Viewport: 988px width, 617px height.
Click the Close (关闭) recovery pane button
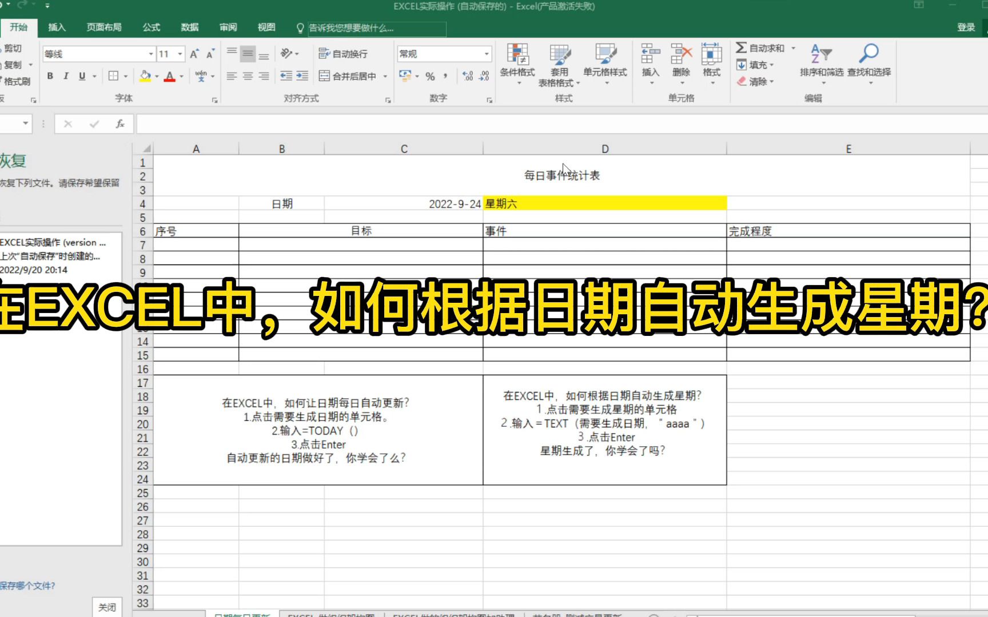coord(107,607)
